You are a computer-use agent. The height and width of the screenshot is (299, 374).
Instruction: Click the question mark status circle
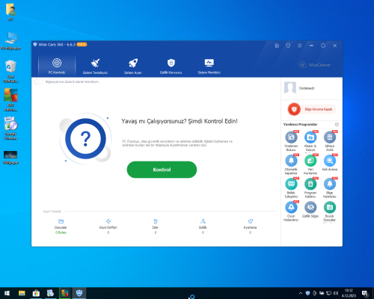(x=85, y=138)
